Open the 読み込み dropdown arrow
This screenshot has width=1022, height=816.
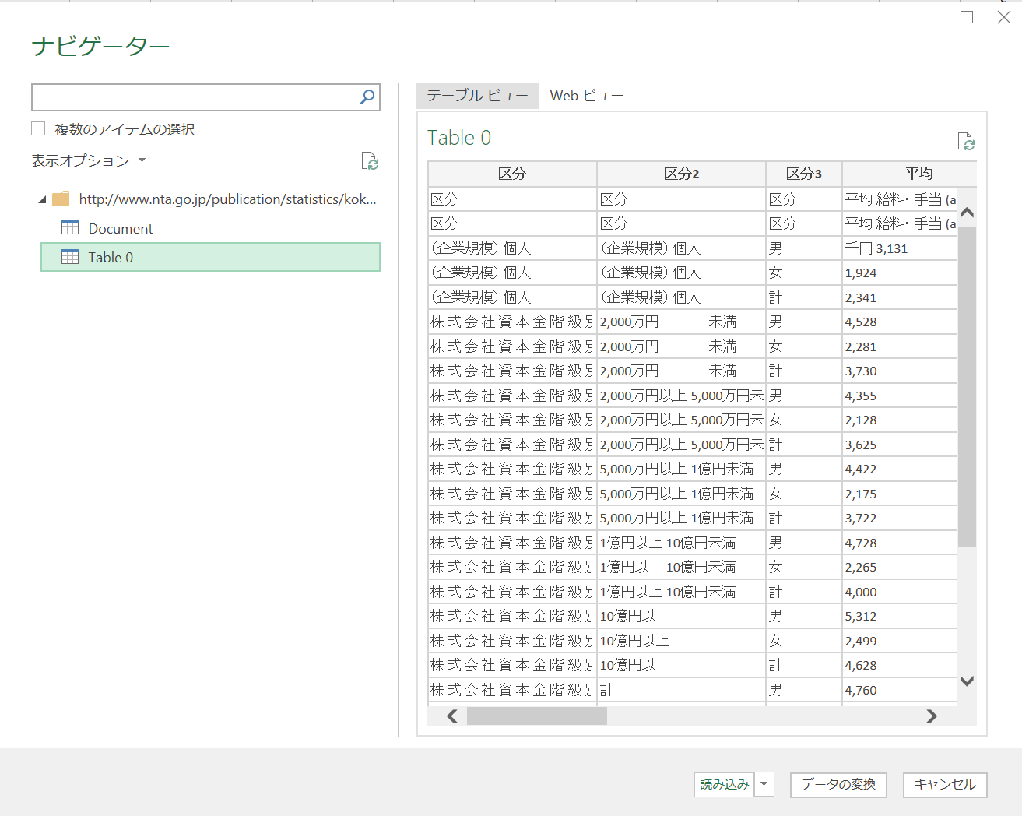click(764, 784)
